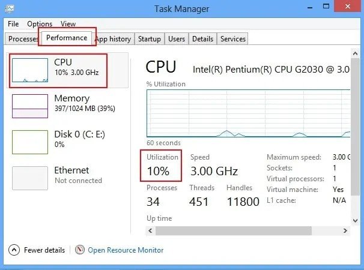
Task: Open the Options menu
Action: [40, 24]
